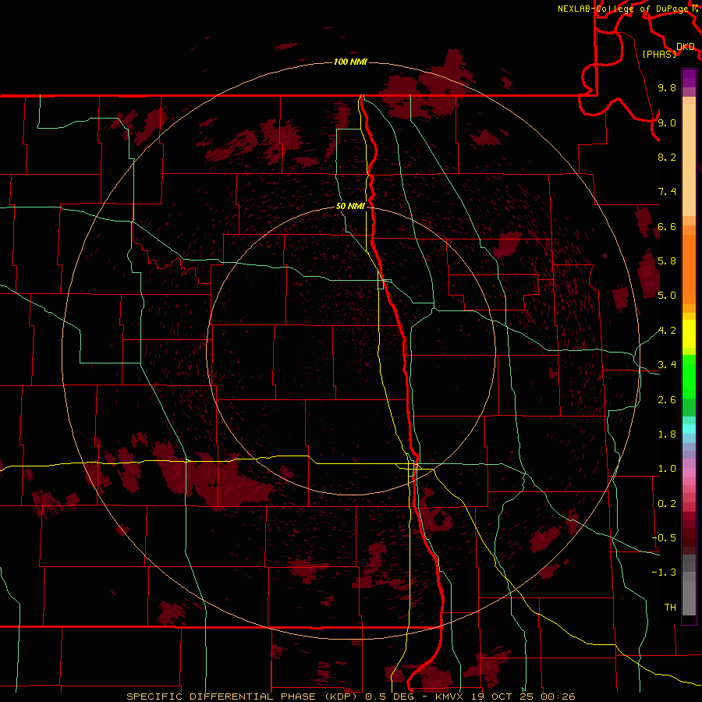The width and height of the screenshot is (702, 702).
Task: Click the SPECIFIC DIFFERENTIAL PHASE caption text
Action: pyautogui.click(x=222, y=697)
